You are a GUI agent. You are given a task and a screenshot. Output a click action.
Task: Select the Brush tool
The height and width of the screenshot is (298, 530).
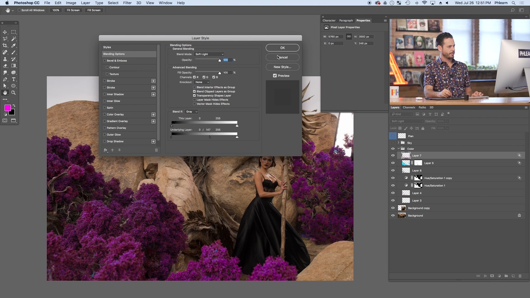(13, 52)
